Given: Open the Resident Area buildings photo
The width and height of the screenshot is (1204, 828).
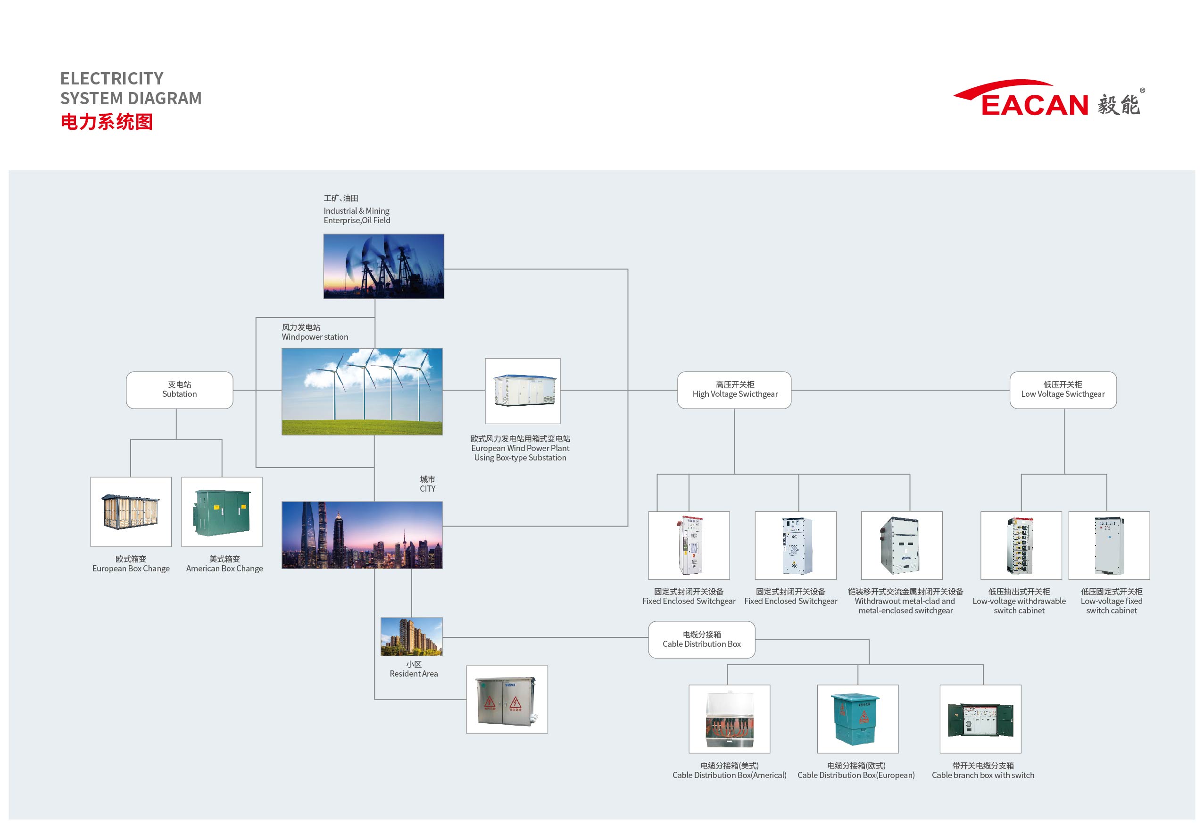Looking at the screenshot, I should click(x=412, y=636).
